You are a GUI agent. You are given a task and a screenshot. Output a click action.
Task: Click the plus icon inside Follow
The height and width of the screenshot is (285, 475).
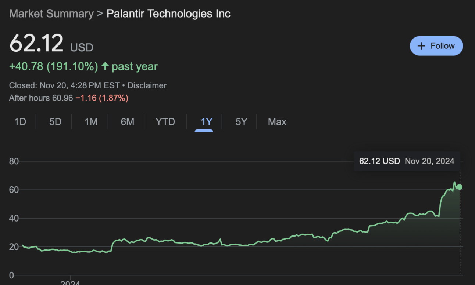point(421,46)
